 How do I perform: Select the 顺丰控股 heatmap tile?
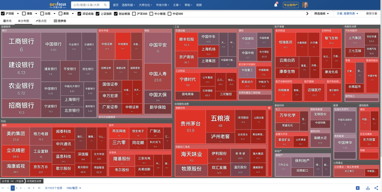coord(187,42)
